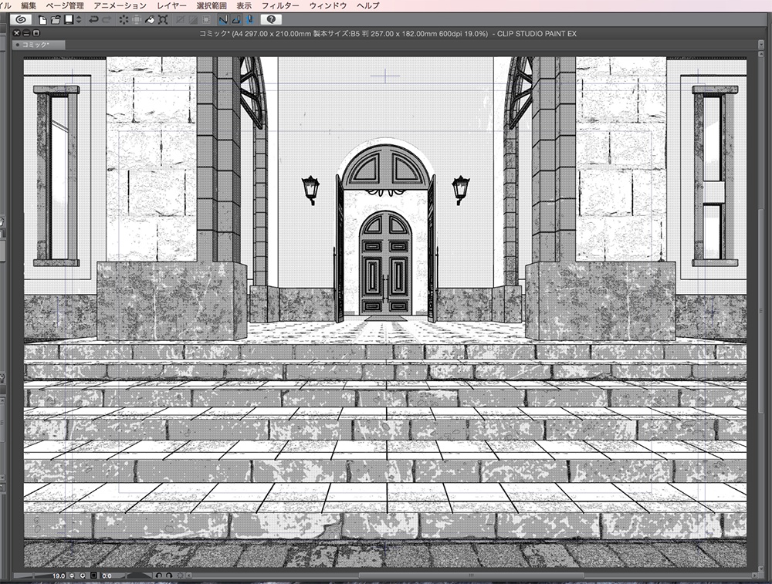The height and width of the screenshot is (584, 772).
Task: Expand the save options arrows
Action: point(79,20)
